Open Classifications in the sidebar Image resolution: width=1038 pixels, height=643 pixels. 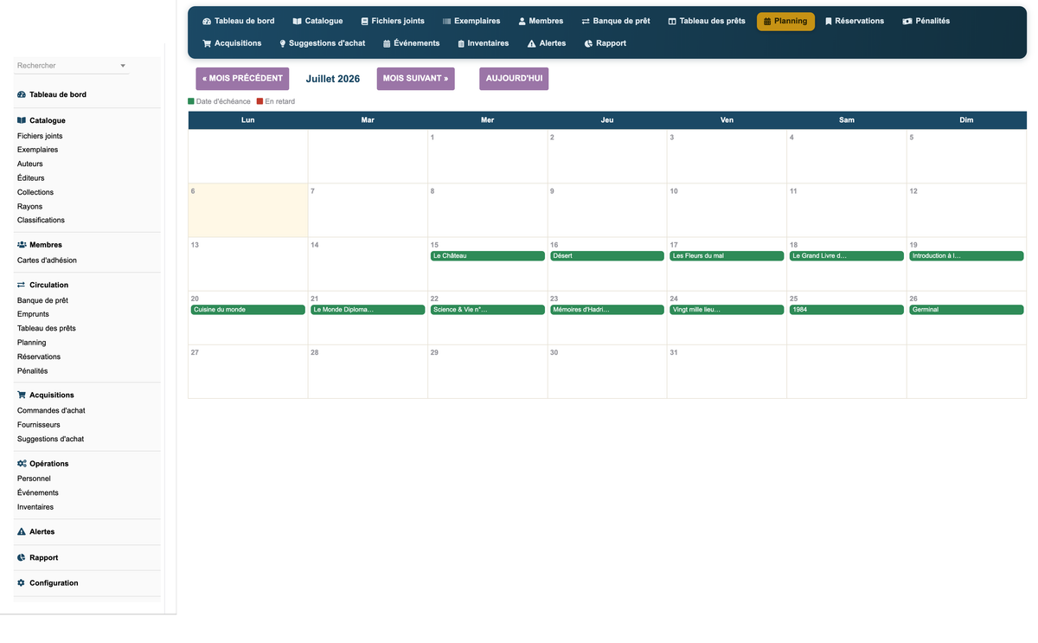pyautogui.click(x=41, y=220)
